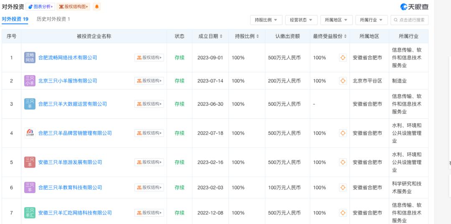Click the 2022-12-08 establishment date cell
This screenshot has width=451, height=224.
(x=210, y=213)
